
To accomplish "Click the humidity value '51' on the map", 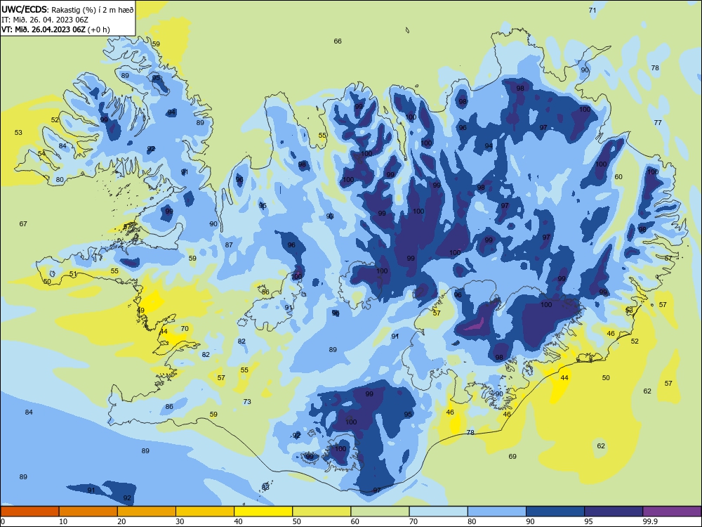I will tap(74, 274).
